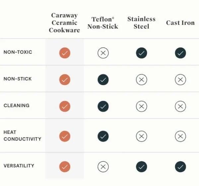
Task: Click Stainless Steel's Non-Toxic checkmark
Action: [142, 53]
